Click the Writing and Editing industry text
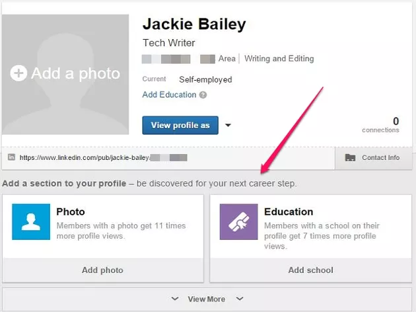This screenshot has width=416, height=312. pos(279,59)
